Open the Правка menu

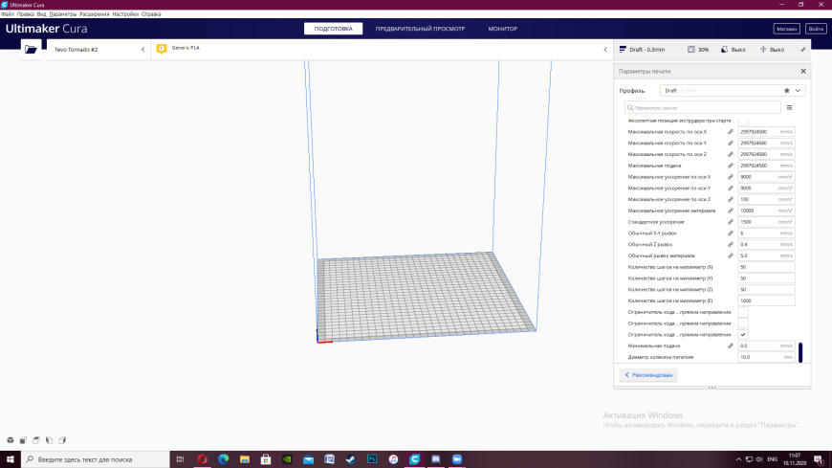[x=26, y=13]
